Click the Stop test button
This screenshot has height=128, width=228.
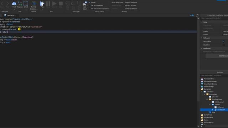[x=61, y=4]
